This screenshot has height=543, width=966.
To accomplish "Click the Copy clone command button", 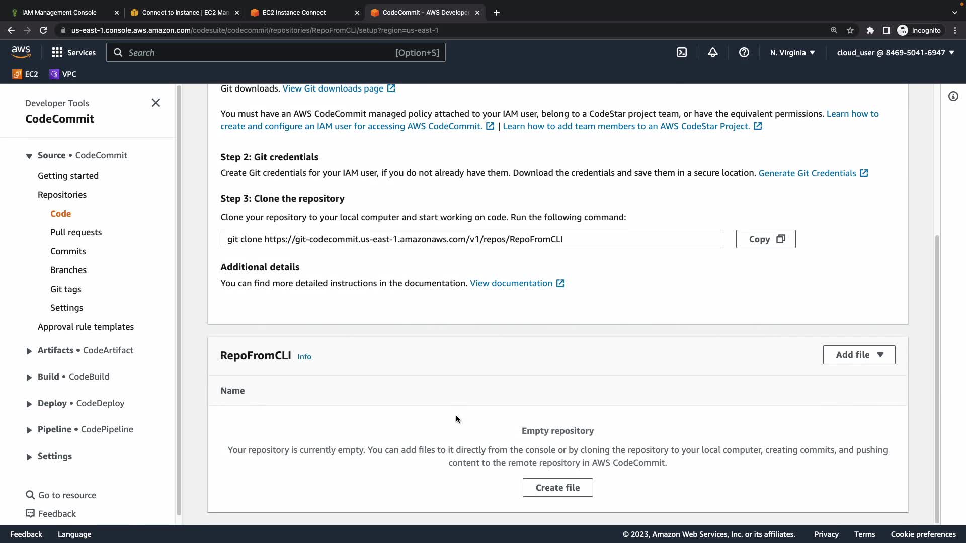I will tap(765, 239).
